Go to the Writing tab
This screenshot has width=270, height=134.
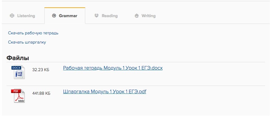148,16
